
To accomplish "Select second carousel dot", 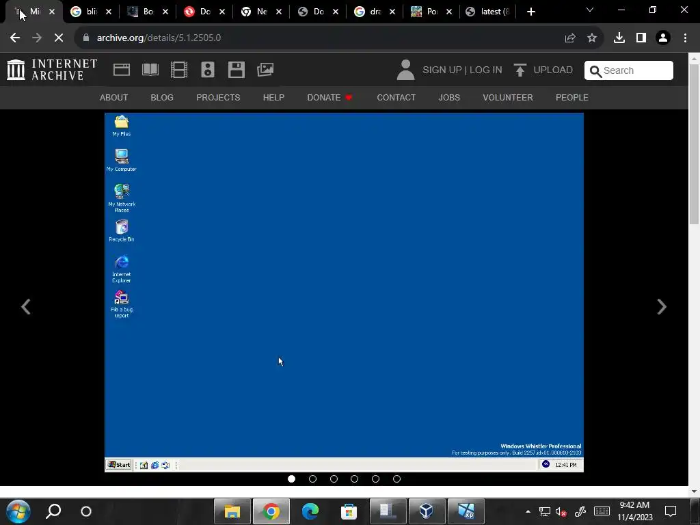I will coord(312,479).
